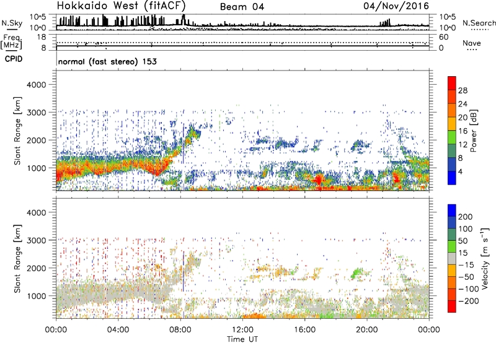Click the power scale value 16
Image resolution: width=496 pixels, height=343 pixels.
point(463,131)
